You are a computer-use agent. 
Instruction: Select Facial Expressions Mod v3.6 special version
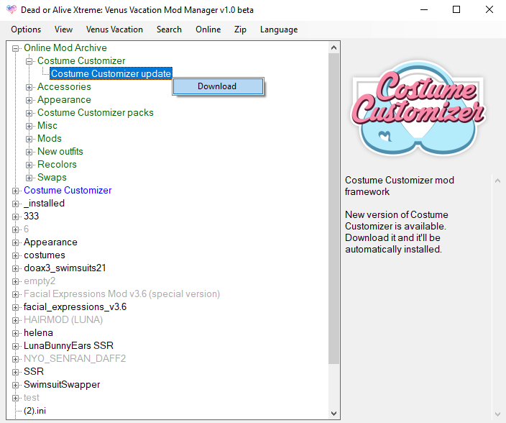[122, 294]
